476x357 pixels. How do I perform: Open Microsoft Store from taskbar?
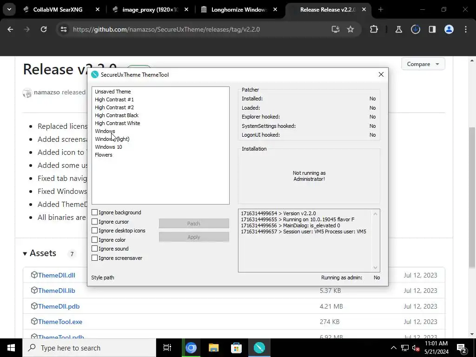[x=236, y=348]
